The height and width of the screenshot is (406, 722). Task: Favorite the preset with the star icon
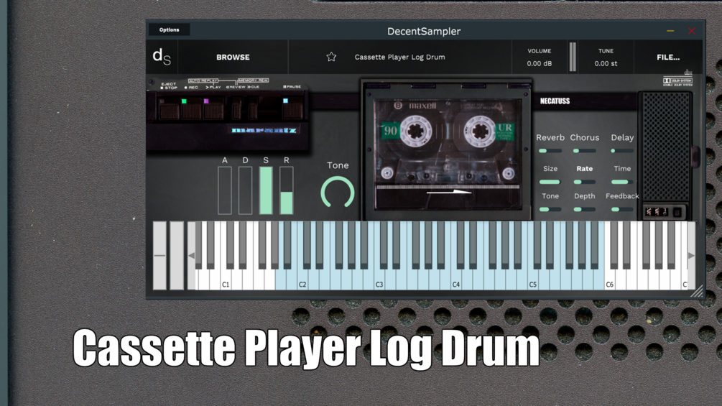(x=331, y=57)
